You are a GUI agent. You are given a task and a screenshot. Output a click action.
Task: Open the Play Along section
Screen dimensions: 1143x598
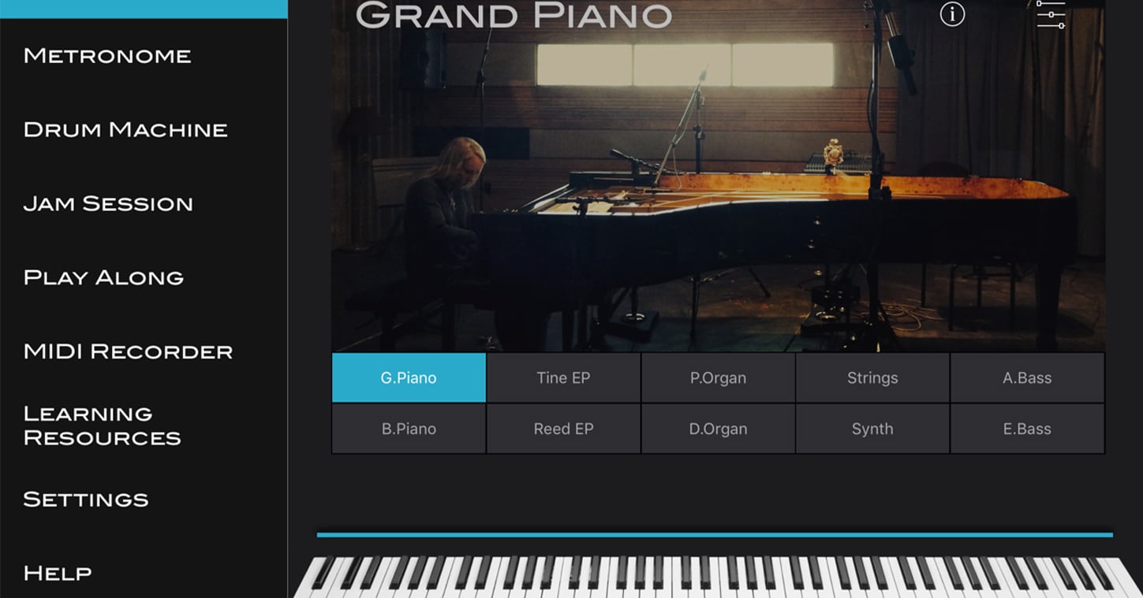[x=103, y=278]
